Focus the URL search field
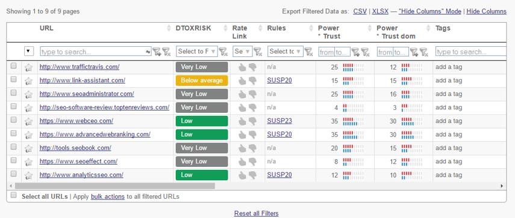This screenshot has width=515, height=218. (x=96, y=52)
